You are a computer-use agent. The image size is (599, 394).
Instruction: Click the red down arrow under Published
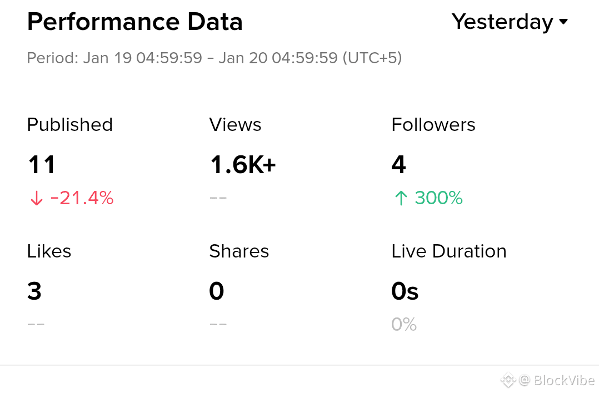pos(36,199)
